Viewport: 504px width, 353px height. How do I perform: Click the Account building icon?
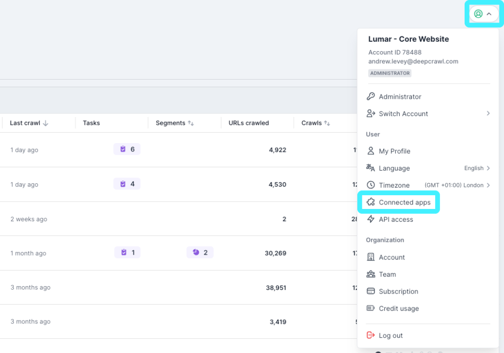[x=371, y=257]
